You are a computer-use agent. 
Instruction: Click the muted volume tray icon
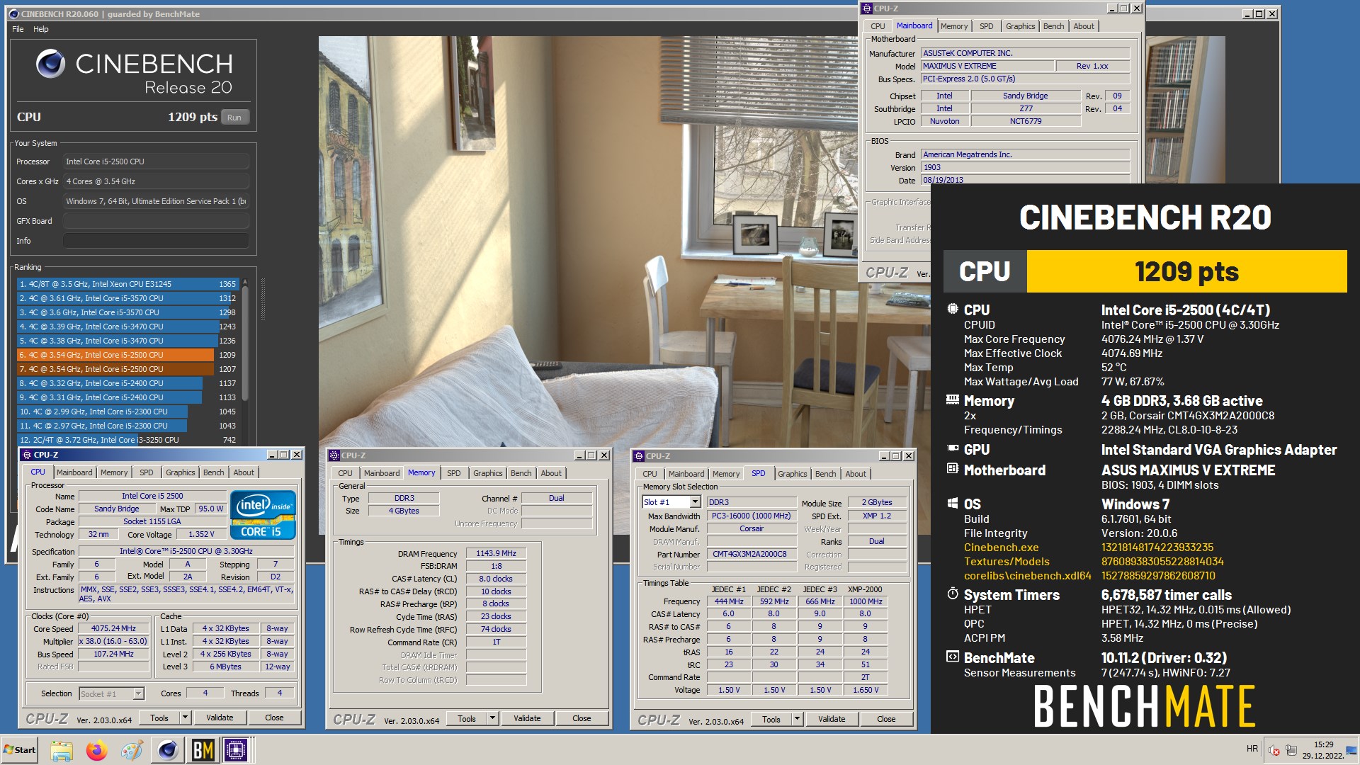pos(1274,750)
